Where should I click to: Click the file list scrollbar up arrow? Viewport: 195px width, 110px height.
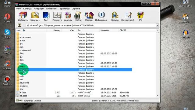point(158,30)
